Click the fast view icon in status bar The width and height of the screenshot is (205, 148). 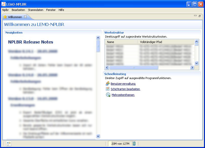(9, 144)
